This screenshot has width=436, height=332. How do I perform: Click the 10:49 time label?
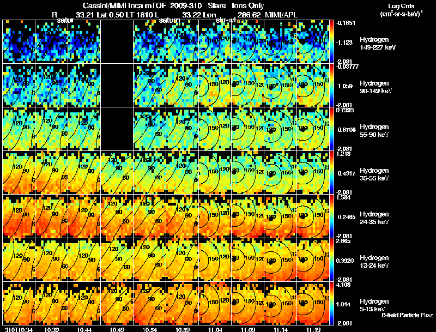[x=117, y=329]
